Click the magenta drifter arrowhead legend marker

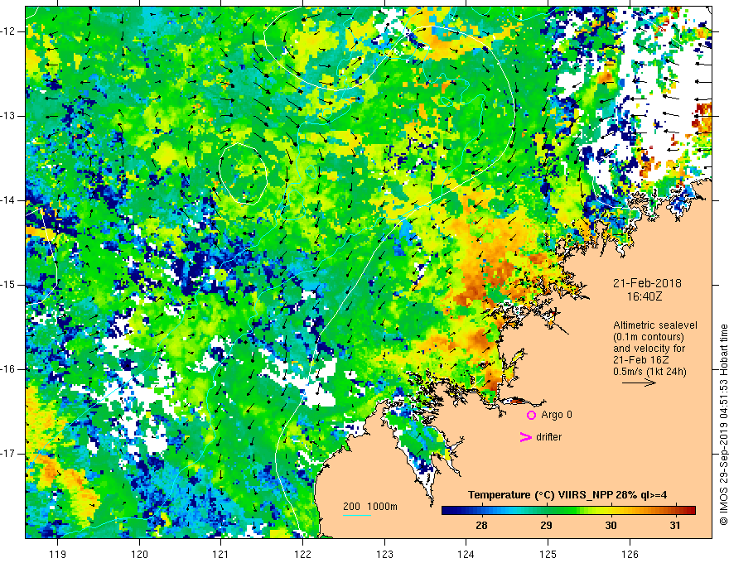click(x=525, y=437)
